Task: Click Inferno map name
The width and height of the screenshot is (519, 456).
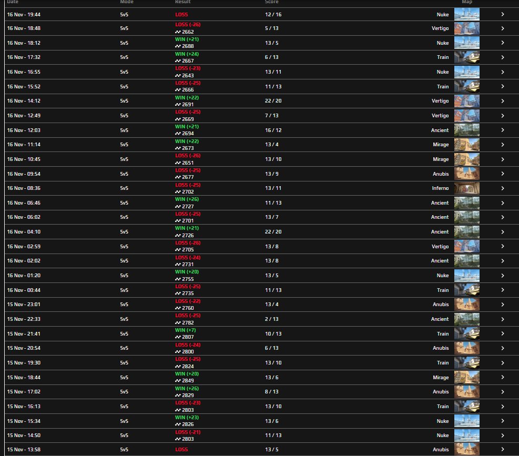Action: tap(440, 188)
